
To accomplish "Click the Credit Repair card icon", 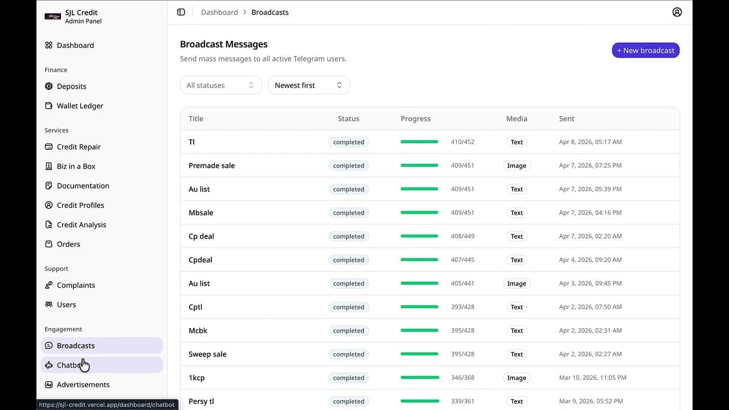I will coord(48,147).
